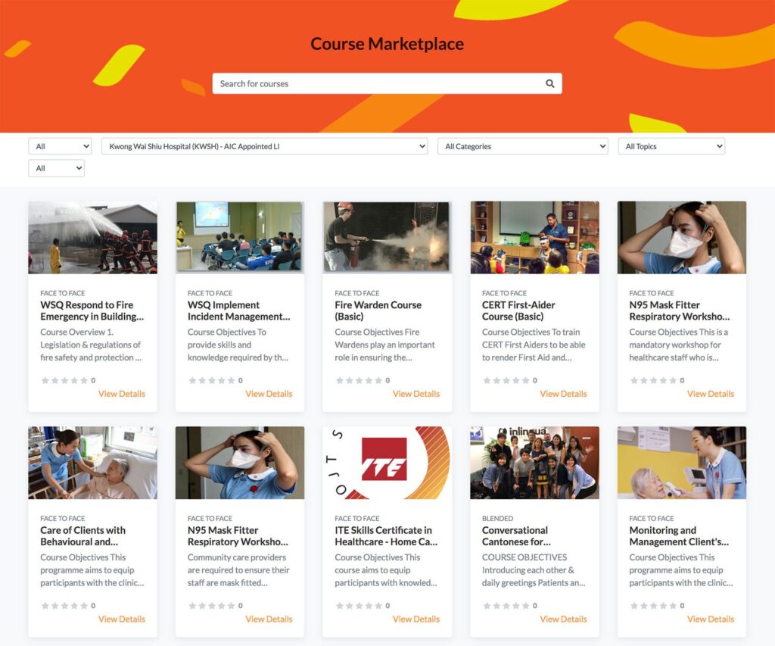
Task: Expand the All Topics dropdown
Action: pyautogui.click(x=672, y=146)
